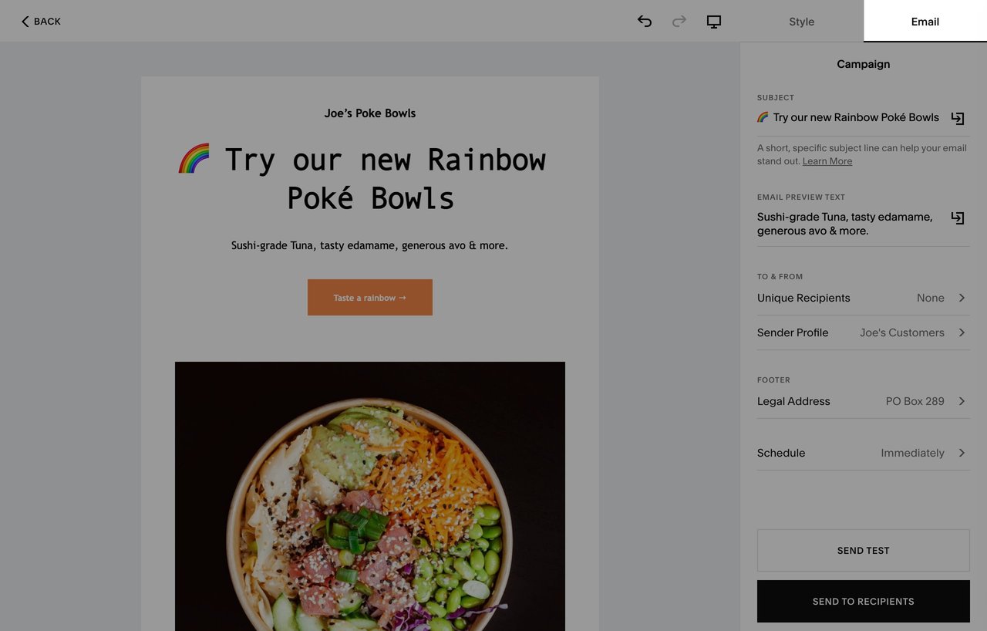The width and height of the screenshot is (987, 631).
Task: Click Send to Recipients
Action: (863, 601)
